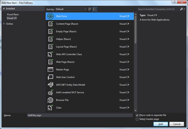
Task: Select the Empty Page (Razor) label
Action: (x=66, y=31)
